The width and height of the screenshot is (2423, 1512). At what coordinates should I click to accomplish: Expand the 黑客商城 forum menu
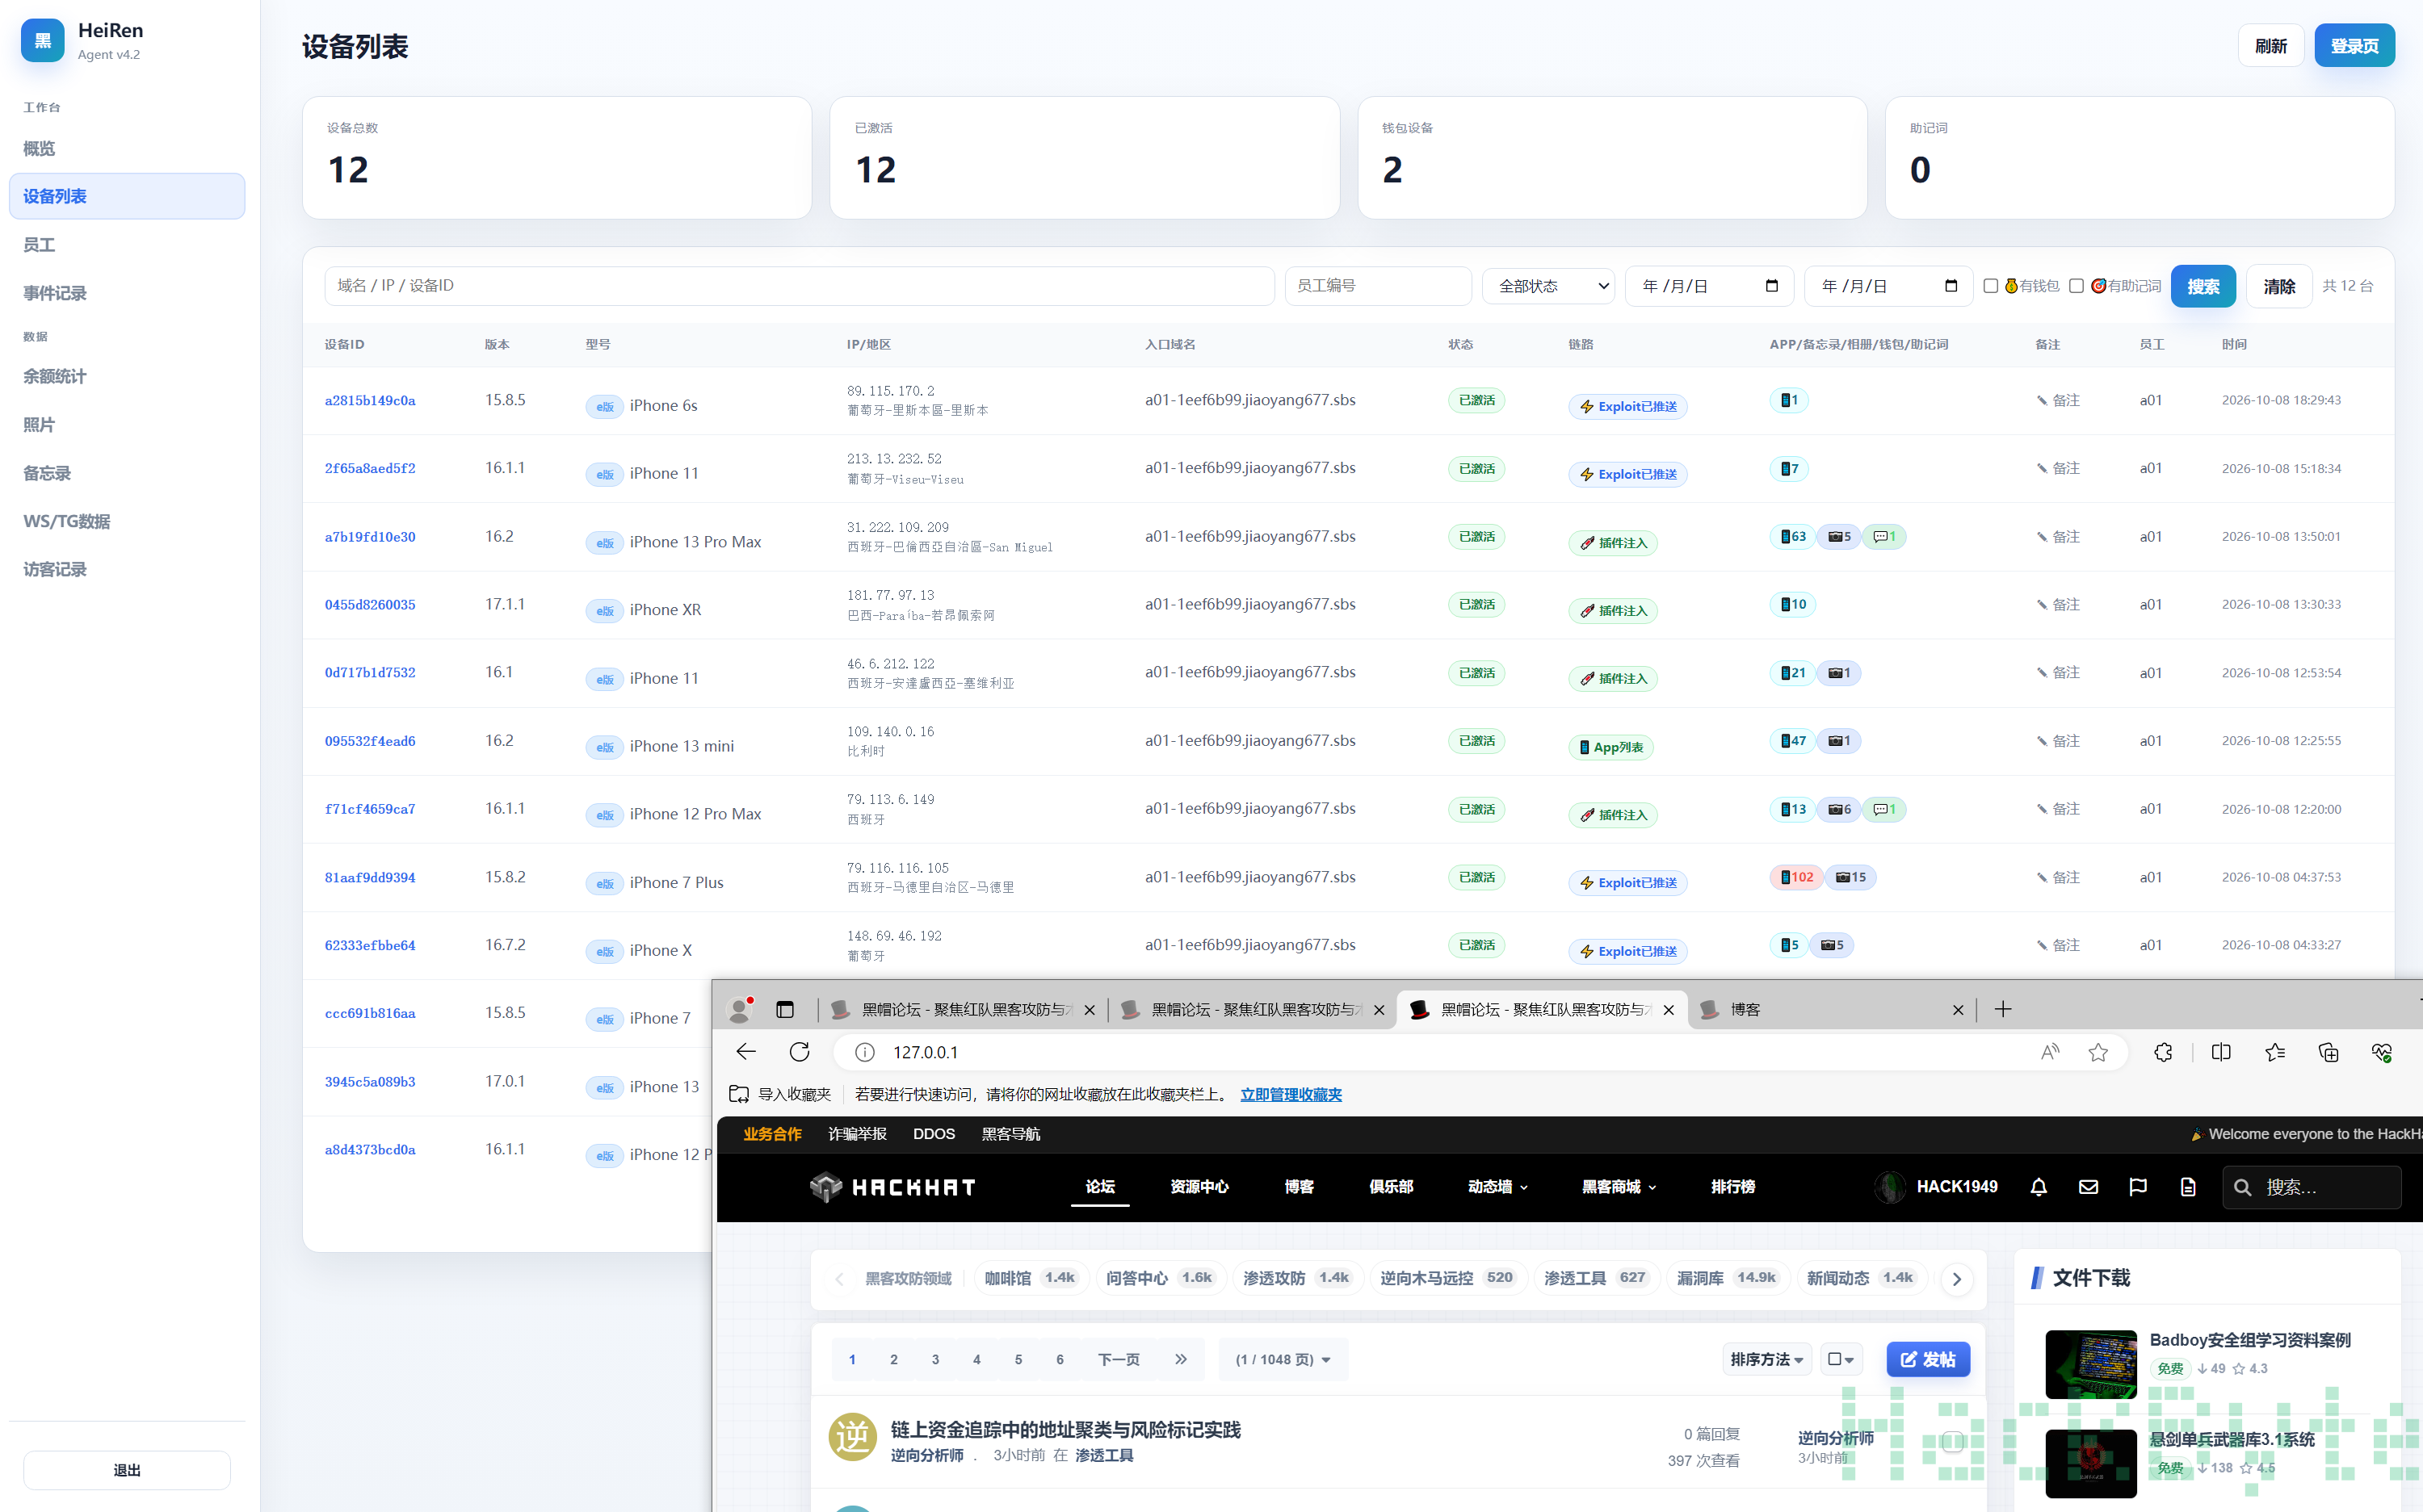pos(1619,1187)
